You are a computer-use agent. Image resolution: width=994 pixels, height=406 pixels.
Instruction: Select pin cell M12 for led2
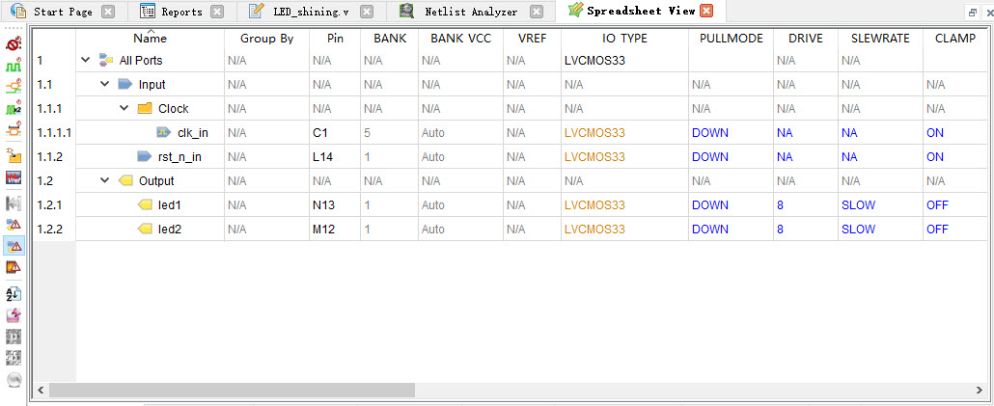click(335, 230)
